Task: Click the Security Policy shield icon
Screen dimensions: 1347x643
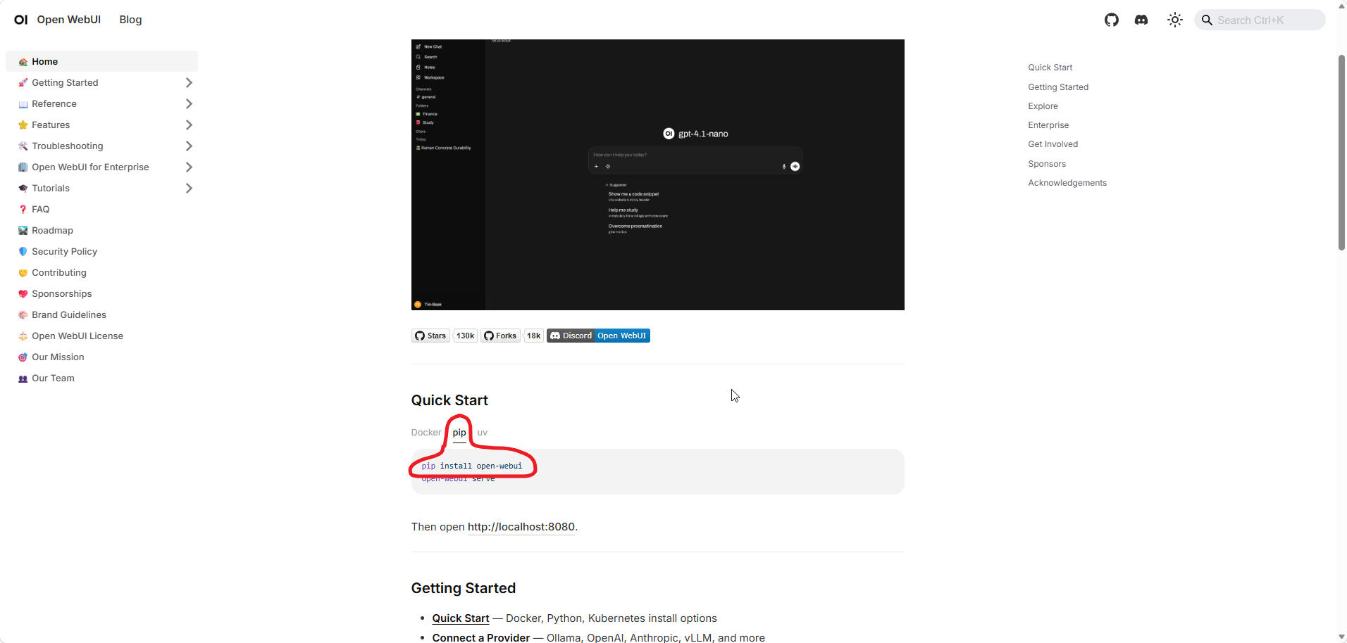Action: pyautogui.click(x=23, y=252)
